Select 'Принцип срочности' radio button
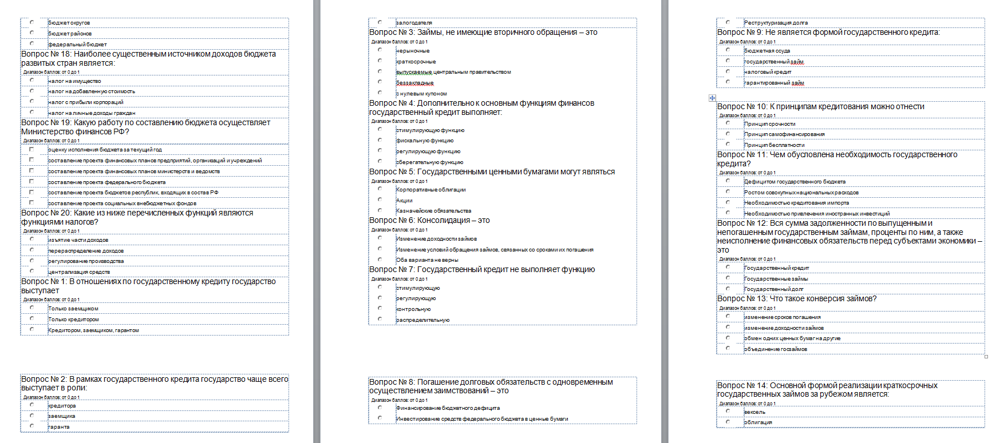996x443 pixels. coord(728,123)
